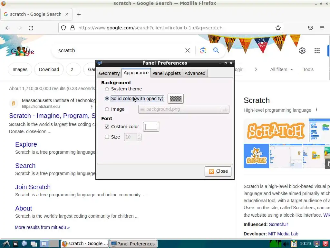Switch to scratch - Google taskbar window
Viewport: 330px width, 248px height.
point(85,244)
